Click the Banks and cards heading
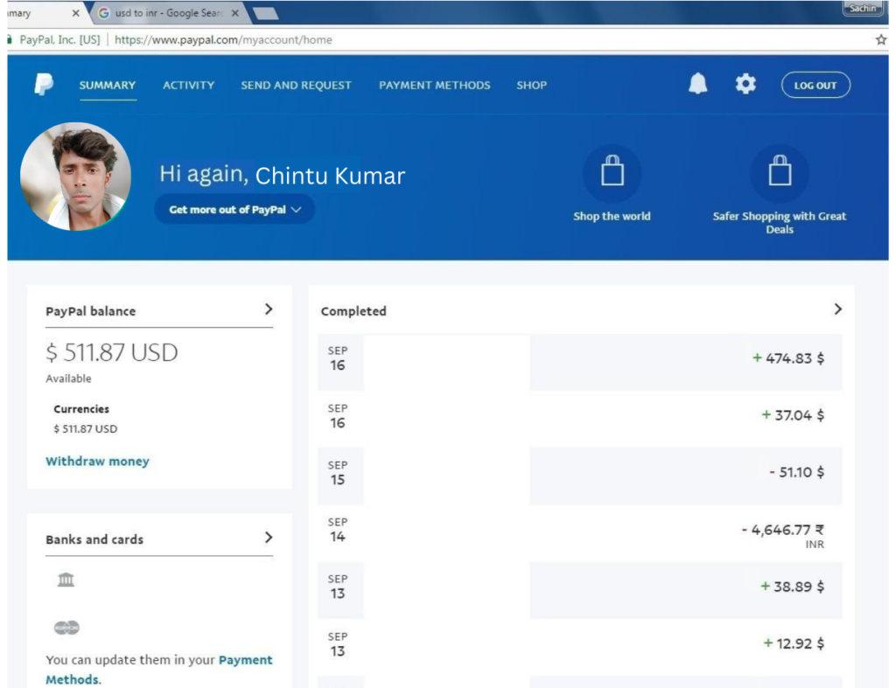Image resolution: width=896 pixels, height=688 pixels. tap(94, 539)
